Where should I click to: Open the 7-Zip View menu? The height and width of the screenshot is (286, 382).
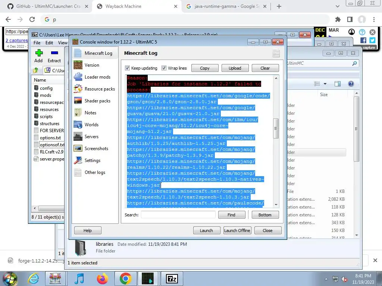(63, 42)
